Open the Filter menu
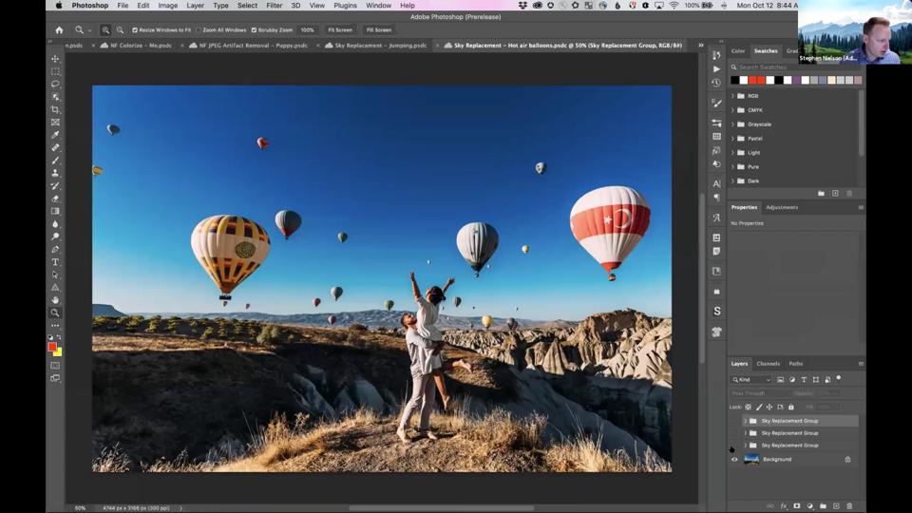Viewport: 912px width, 513px height. [x=274, y=6]
